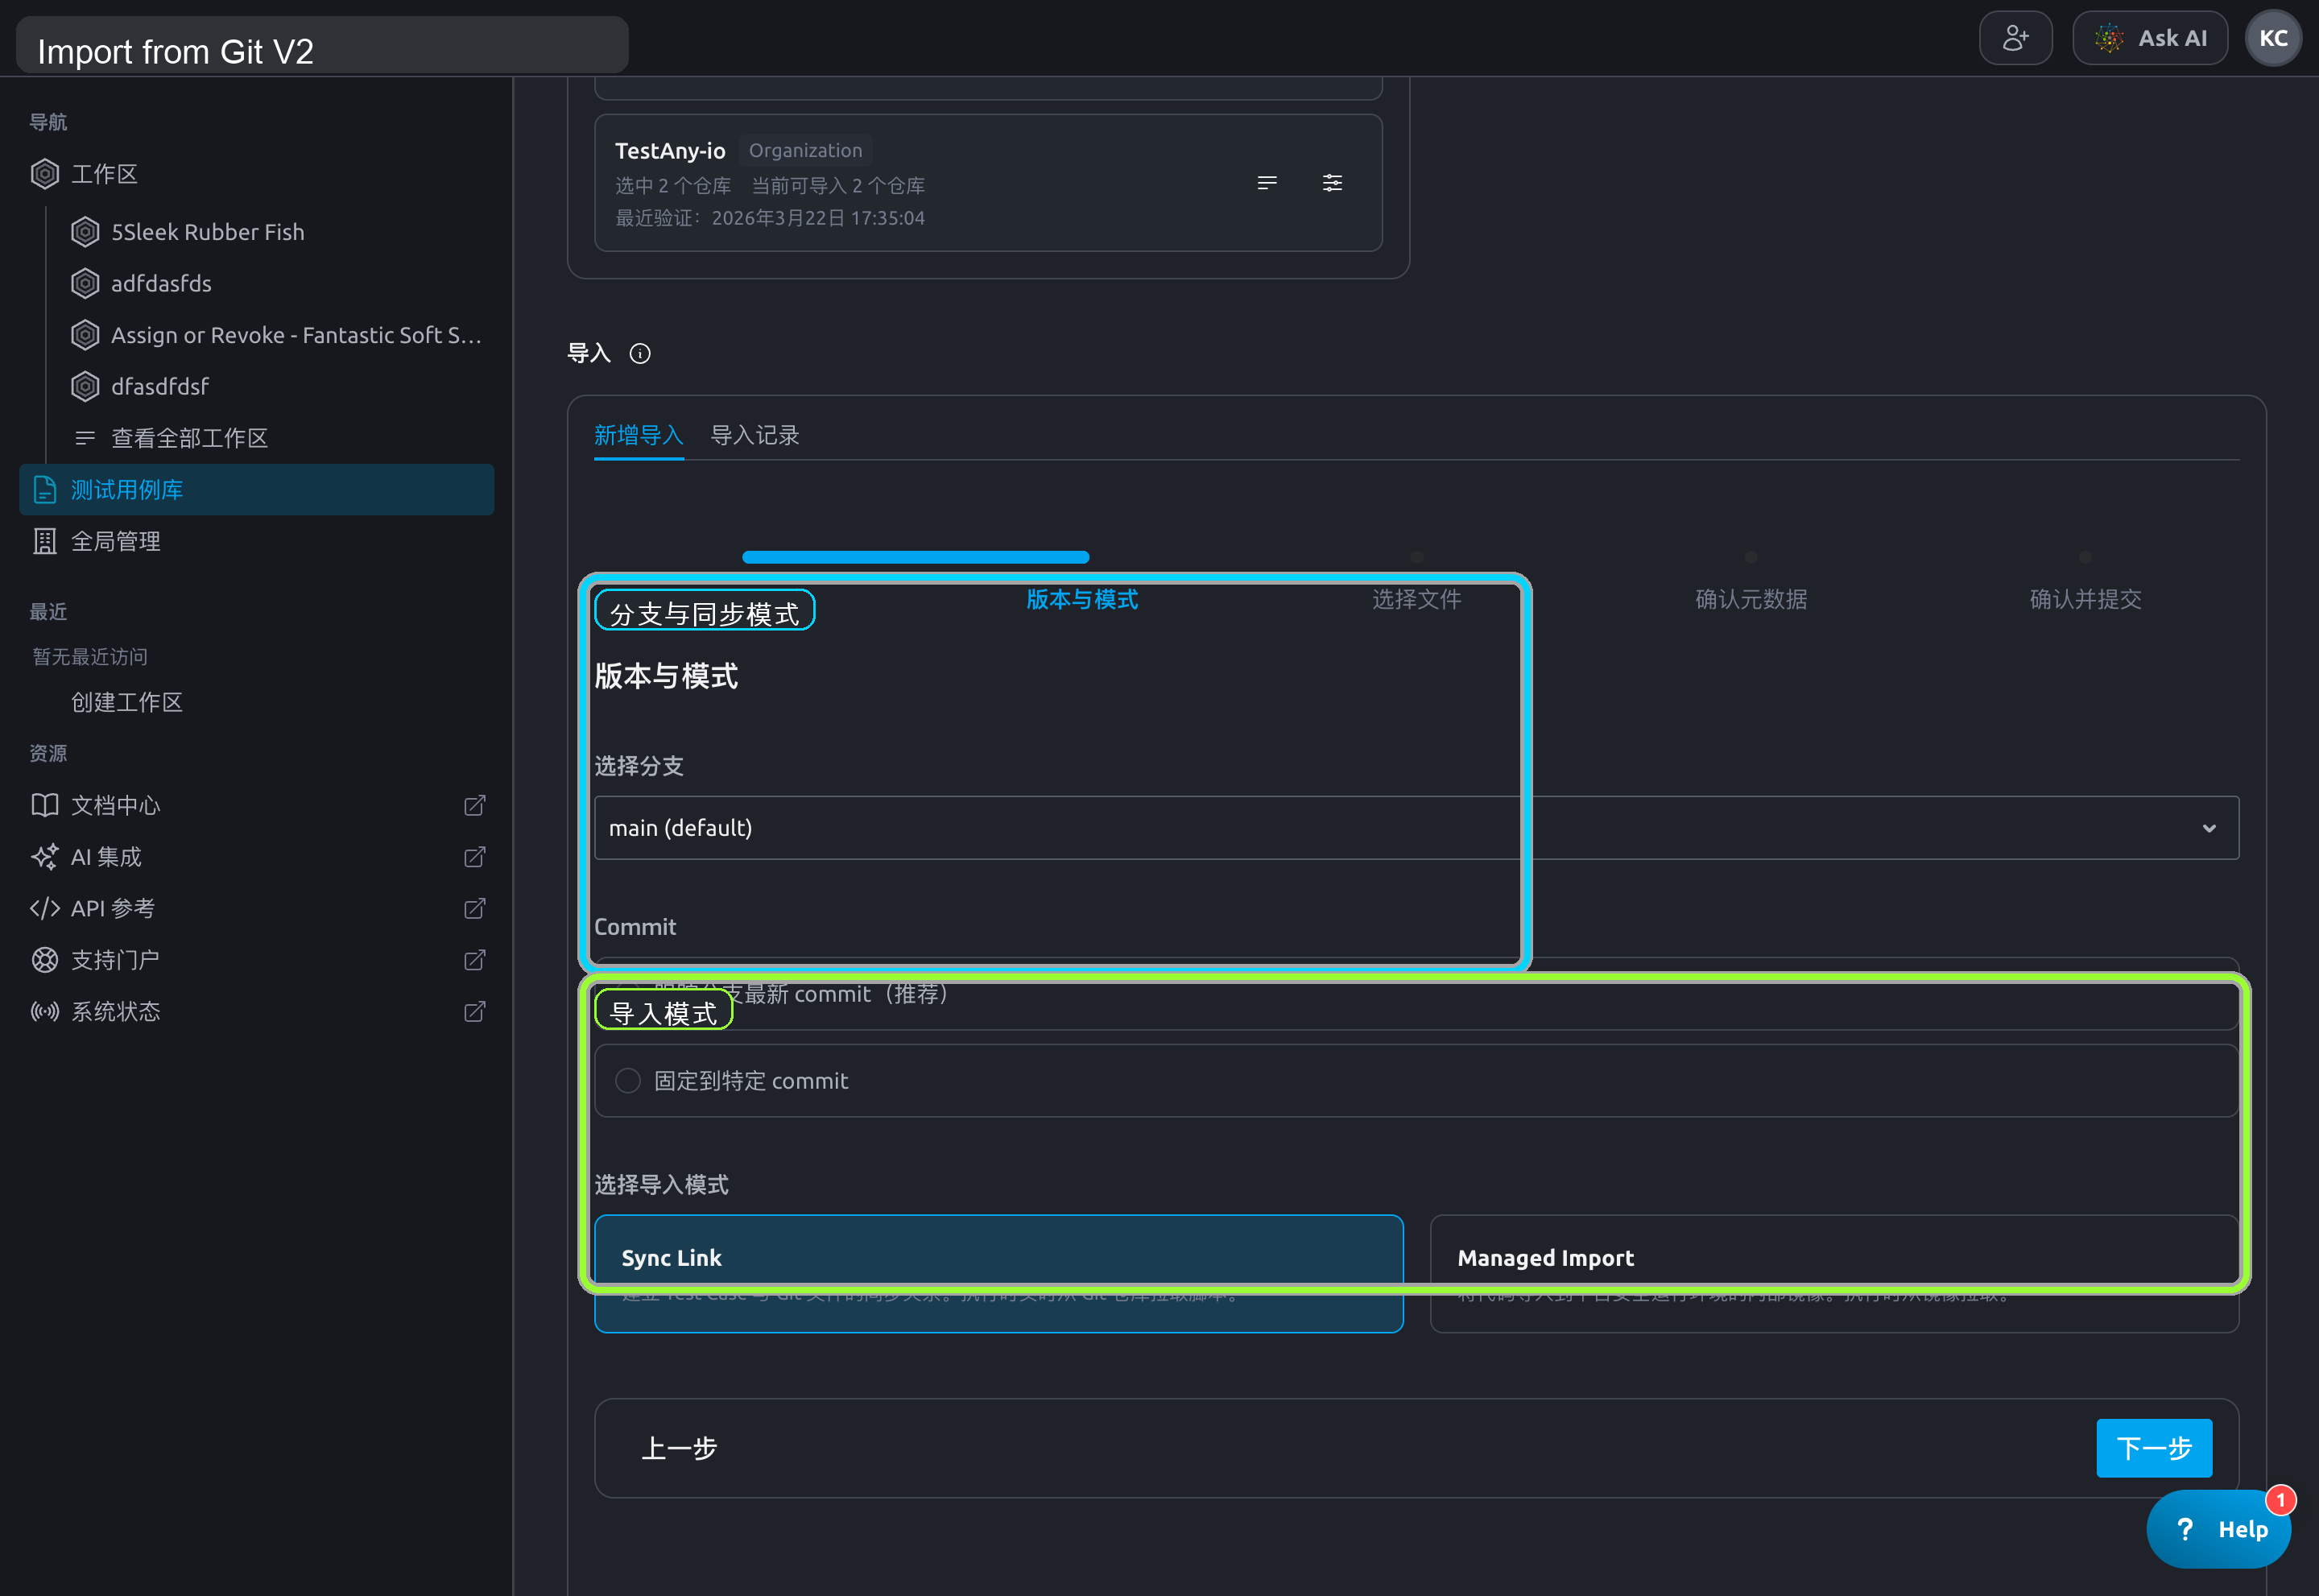Click 创建工作区 link
Screen dimensions: 2319x1596
click(x=127, y=702)
